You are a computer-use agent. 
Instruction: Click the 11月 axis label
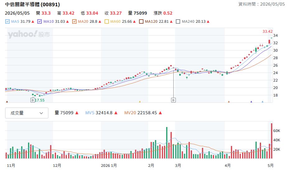pos(11,166)
